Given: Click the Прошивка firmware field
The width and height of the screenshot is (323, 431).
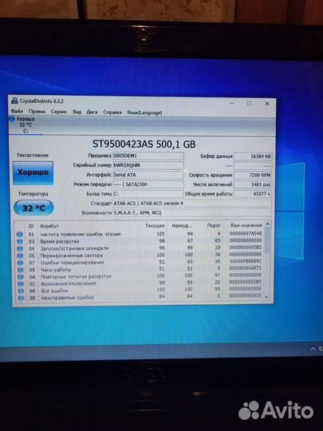Looking at the screenshot, I should pyautogui.click(x=148, y=156).
